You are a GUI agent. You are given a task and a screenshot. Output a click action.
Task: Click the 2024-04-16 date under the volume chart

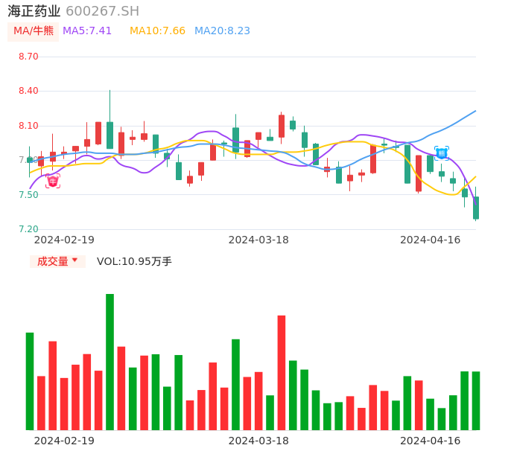(431, 441)
